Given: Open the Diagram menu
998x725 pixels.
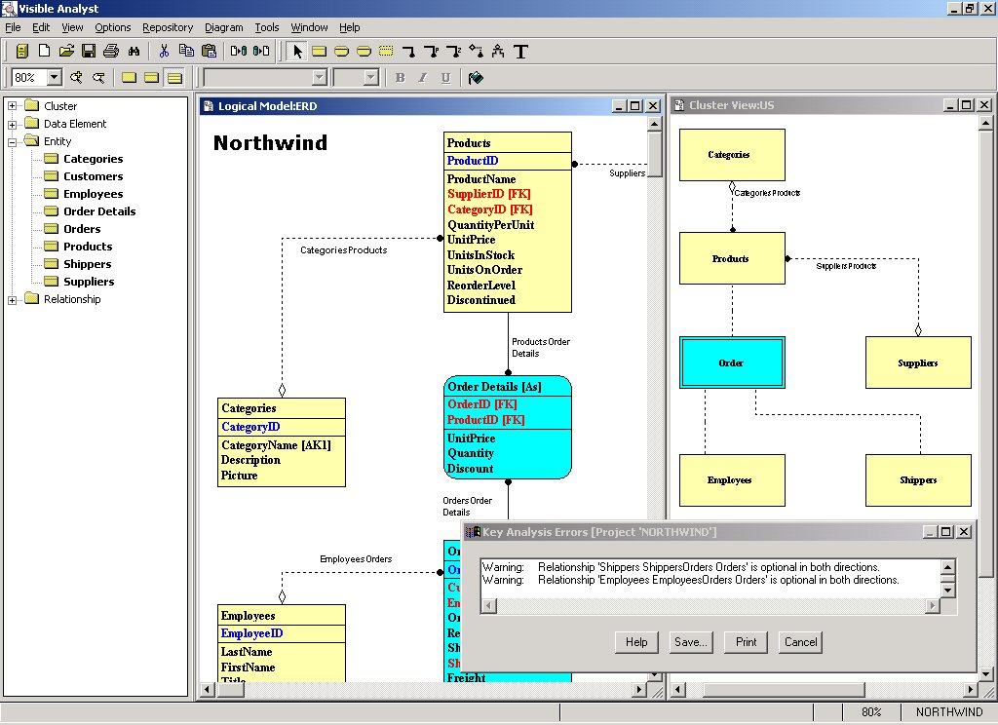Looking at the screenshot, I should pyautogui.click(x=223, y=27).
